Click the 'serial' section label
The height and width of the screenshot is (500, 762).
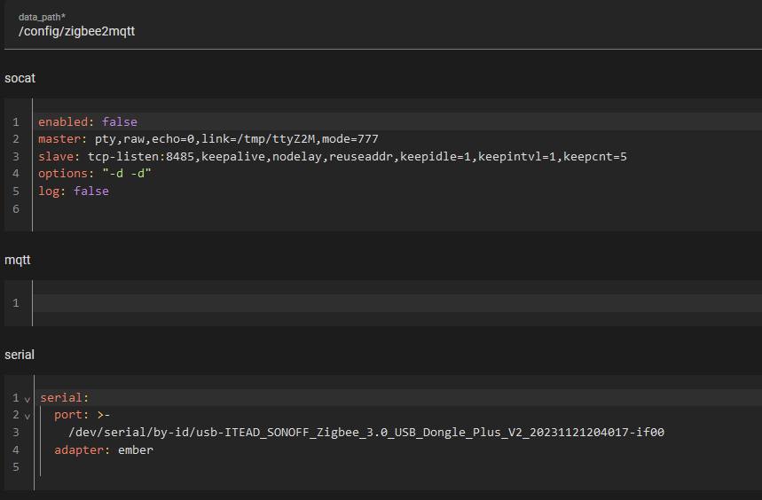click(x=20, y=355)
